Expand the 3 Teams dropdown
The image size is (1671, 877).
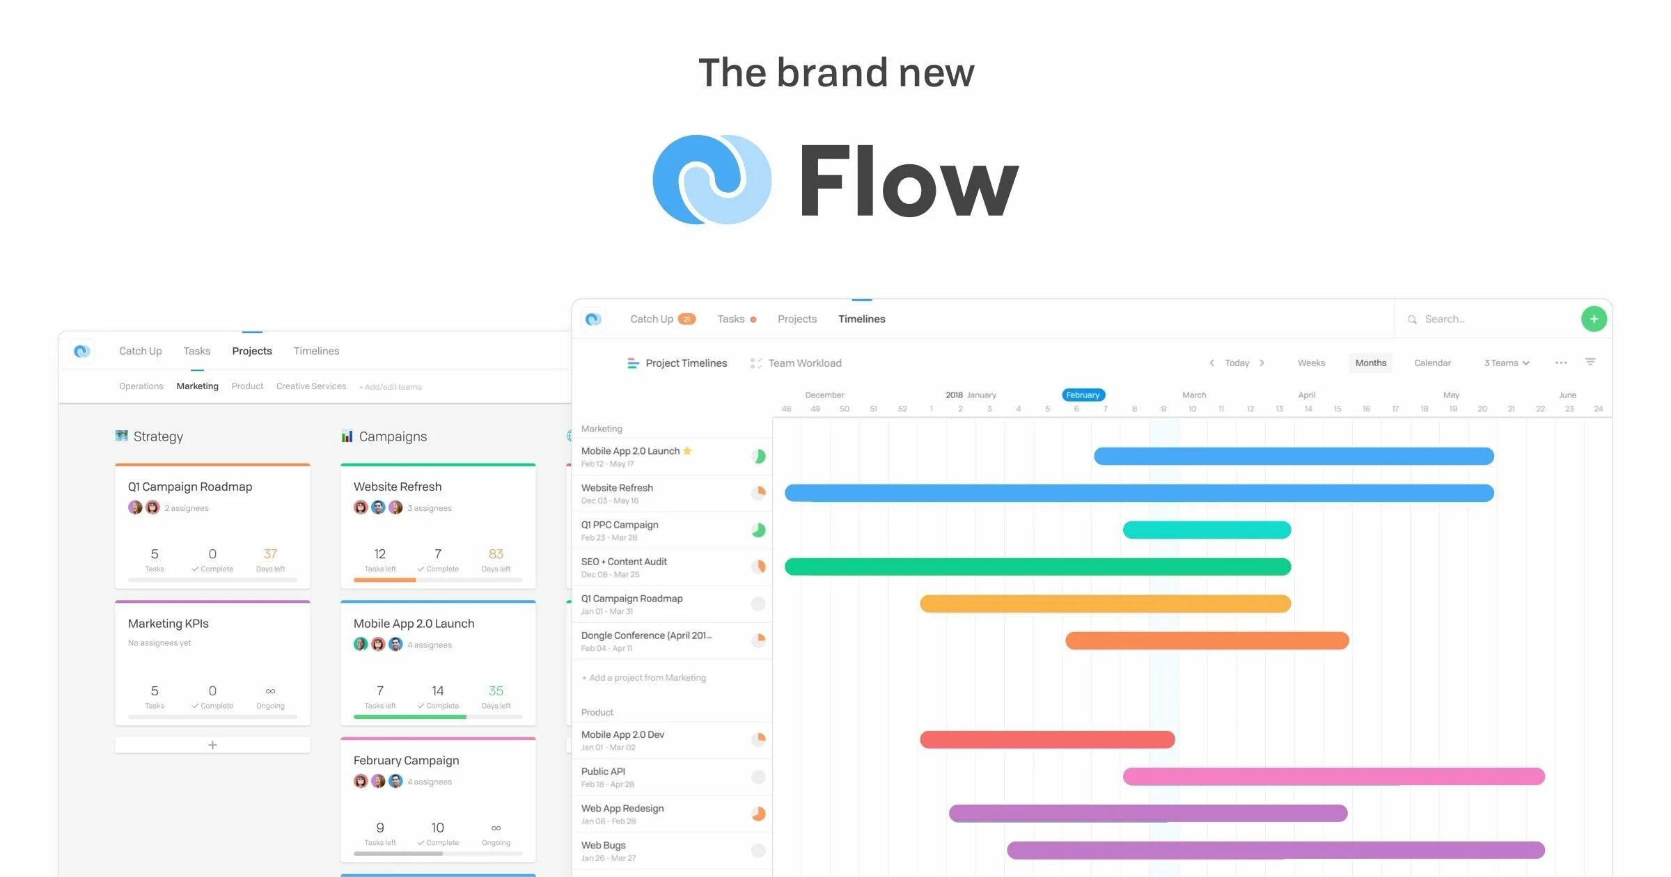tap(1505, 363)
